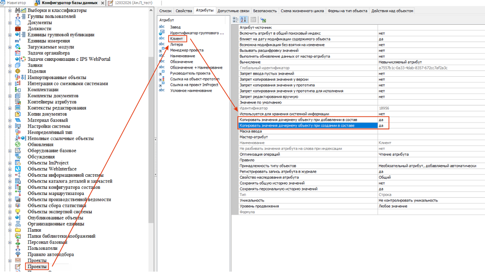
Task: Click the Значение по умолчанию value field
Action: tap(431, 103)
